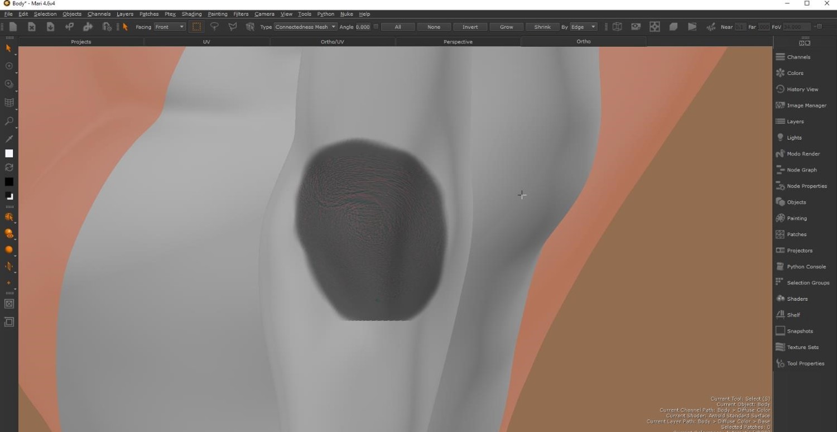Click the Grow selection button

(506, 27)
